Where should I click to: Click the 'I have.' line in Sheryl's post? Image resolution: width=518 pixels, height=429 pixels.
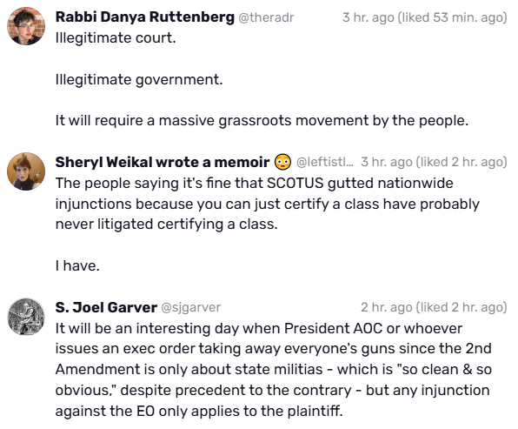(77, 265)
